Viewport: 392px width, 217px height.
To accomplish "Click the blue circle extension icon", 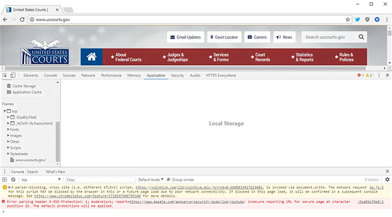I will (377, 19).
